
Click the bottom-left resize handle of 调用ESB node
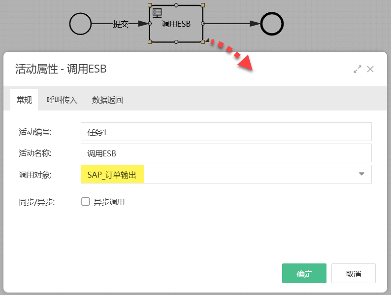pos(149,42)
